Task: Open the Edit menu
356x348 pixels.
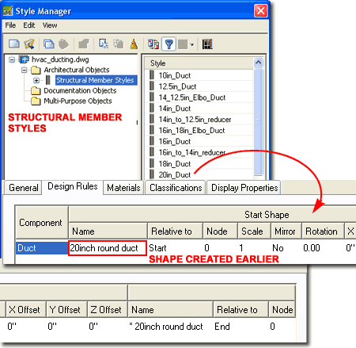Action: [x=29, y=25]
